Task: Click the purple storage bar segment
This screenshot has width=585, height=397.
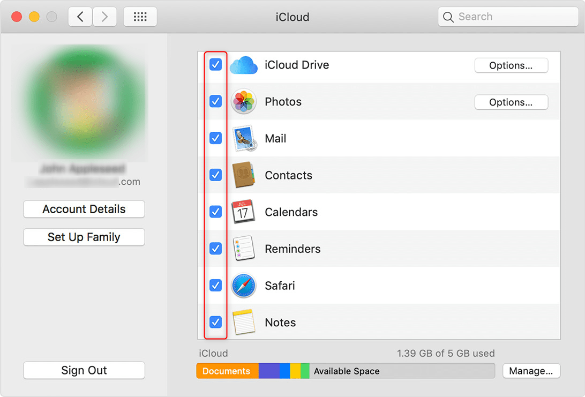Action: [x=269, y=371]
